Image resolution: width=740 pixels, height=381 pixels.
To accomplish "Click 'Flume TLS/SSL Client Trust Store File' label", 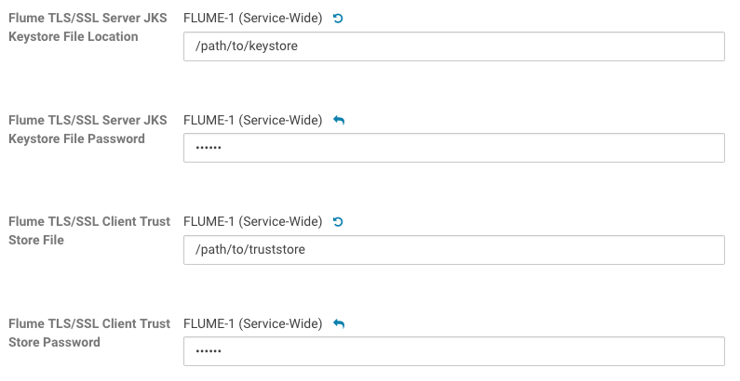I will coord(87,230).
